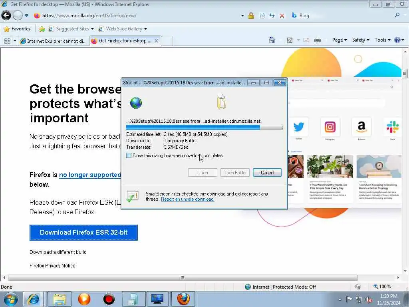Click the Home page icon
Viewport: 409px width, 307px height.
coord(272,40)
